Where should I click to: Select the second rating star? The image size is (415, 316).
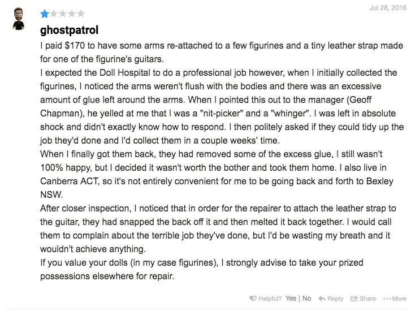click(54, 14)
